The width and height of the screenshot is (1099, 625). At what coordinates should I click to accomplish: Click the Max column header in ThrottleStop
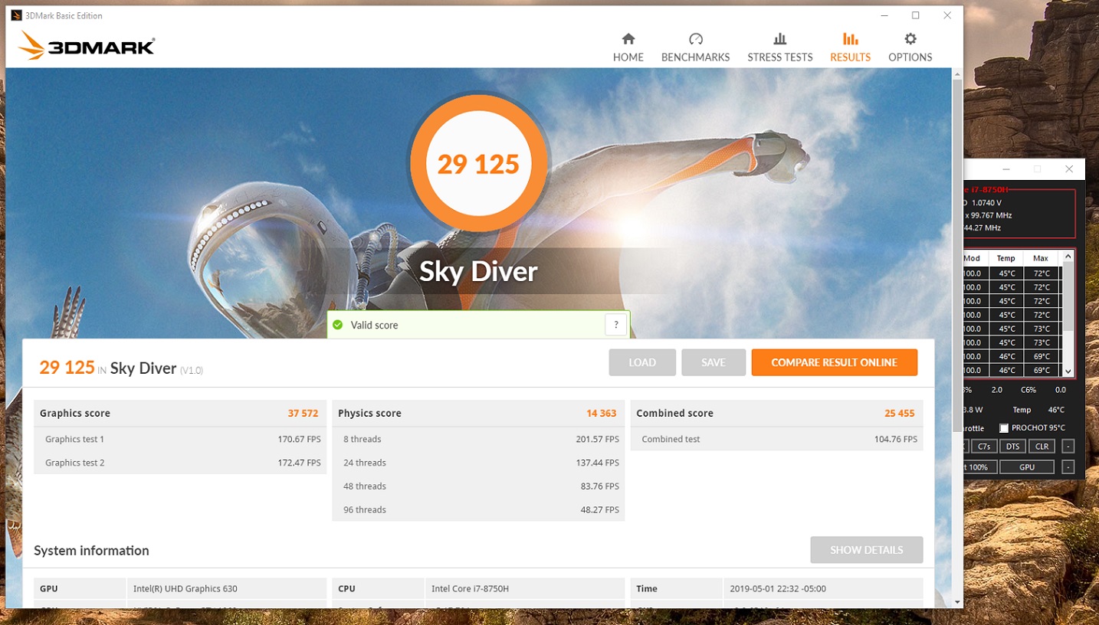(1041, 258)
